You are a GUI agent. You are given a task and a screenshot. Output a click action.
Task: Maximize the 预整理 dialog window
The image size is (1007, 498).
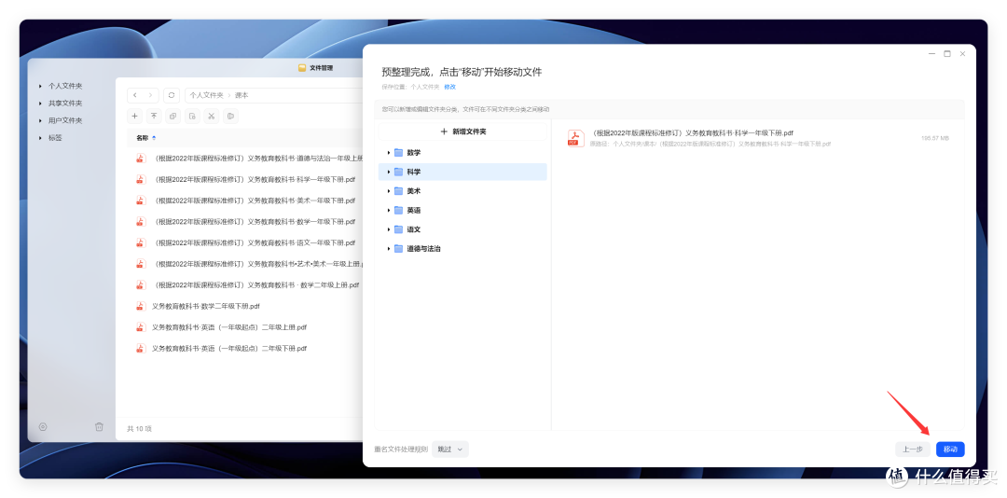947,54
